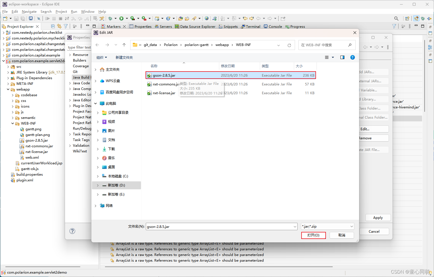Viewport: 434px width, 277px height.
Task: Click the refresh icon in the Edit JAR dialog
Action: click(289, 45)
